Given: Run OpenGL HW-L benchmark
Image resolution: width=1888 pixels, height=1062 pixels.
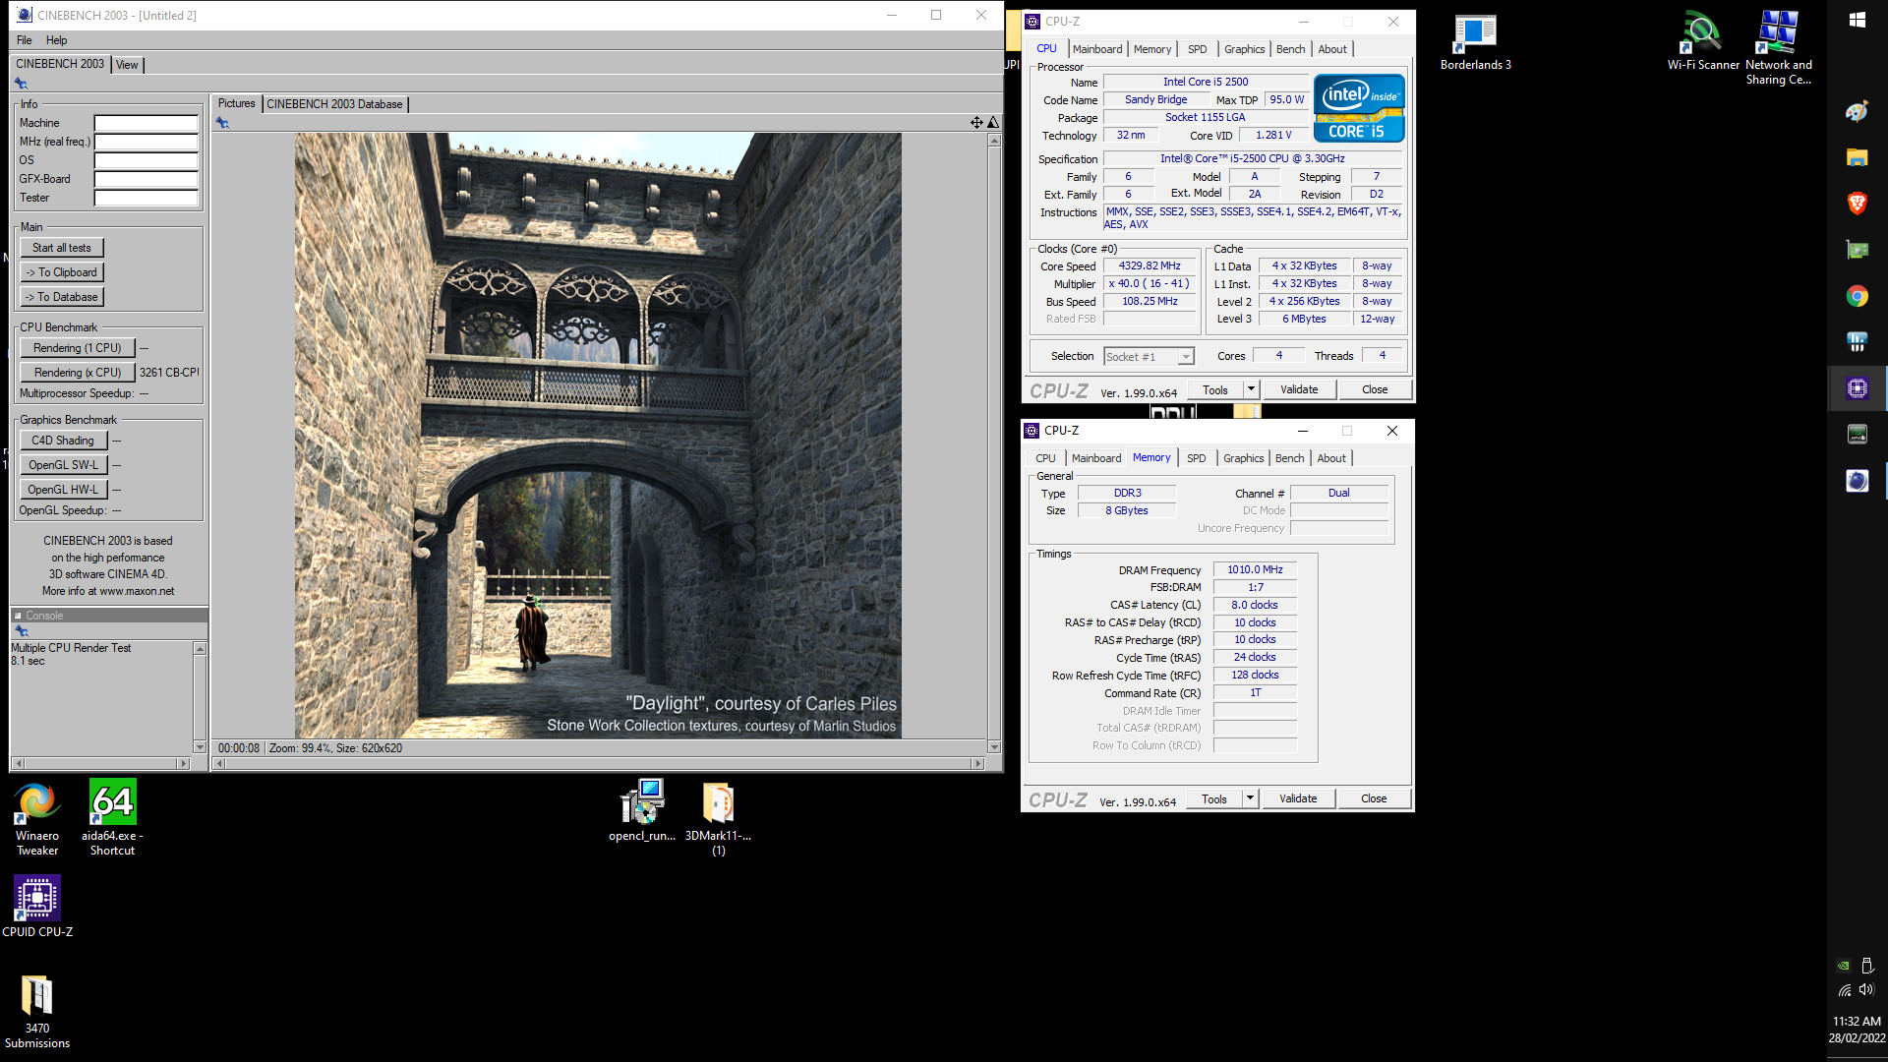Looking at the screenshot, I should (63, 490).
